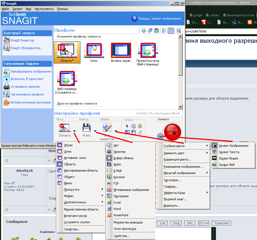Click the effects scissors-and-brush icon
The image size is (257, 240).
107,127
